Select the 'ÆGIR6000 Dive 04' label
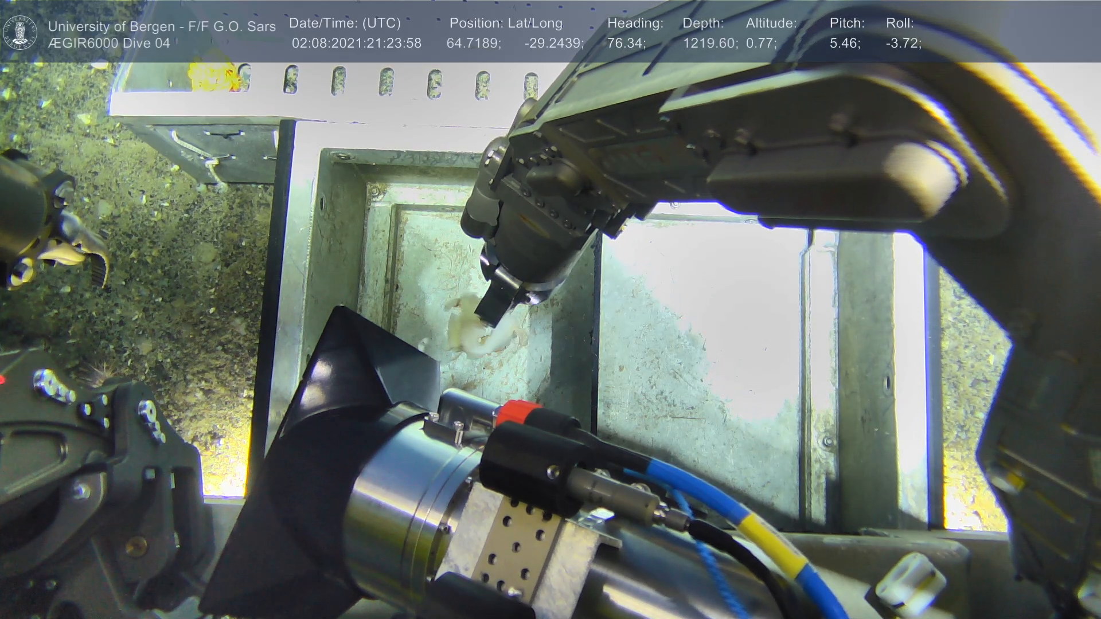 coord(109,44)
